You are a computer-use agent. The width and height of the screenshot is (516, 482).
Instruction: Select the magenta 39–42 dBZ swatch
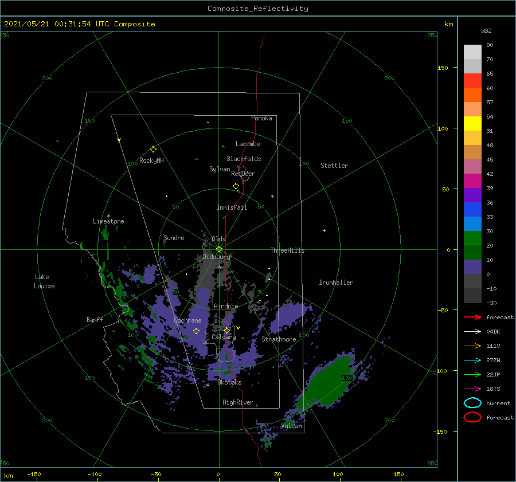(x=472, y=181)
